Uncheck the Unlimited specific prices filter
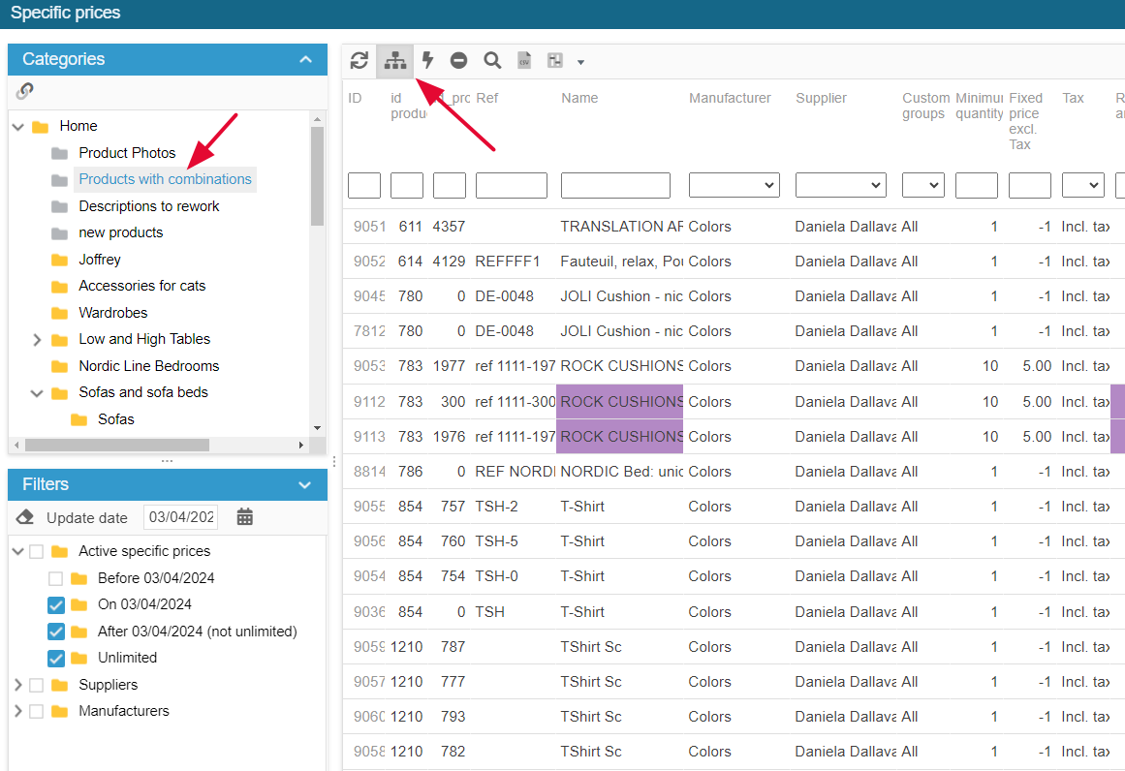 [x=55, y=658]
